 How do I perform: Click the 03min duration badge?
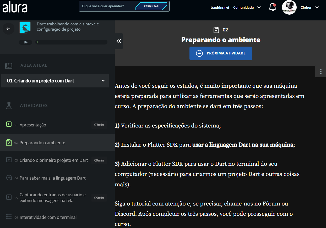99,125
